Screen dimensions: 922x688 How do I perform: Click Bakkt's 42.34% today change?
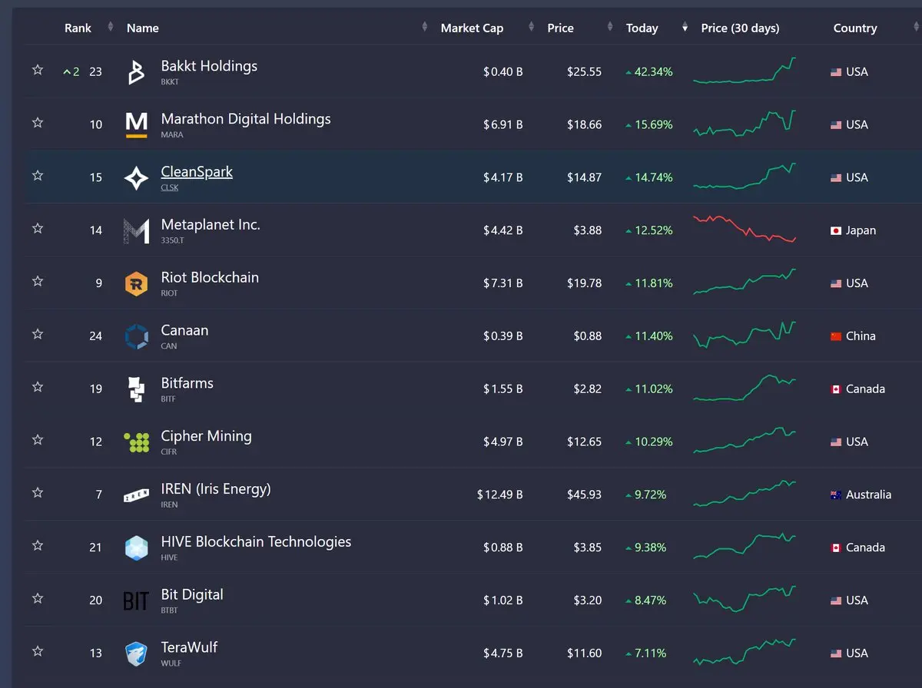649,72
